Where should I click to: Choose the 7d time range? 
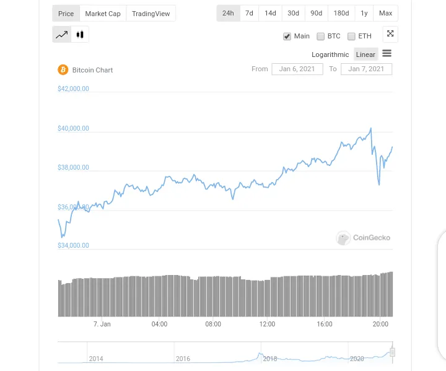click(249, 13)
